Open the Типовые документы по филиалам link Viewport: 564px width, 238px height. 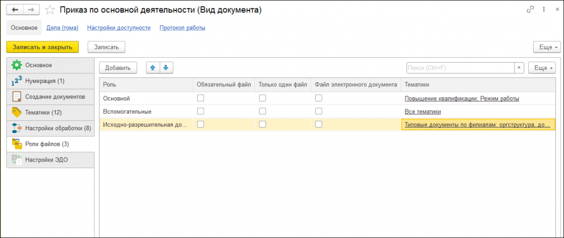click(478, 125)
